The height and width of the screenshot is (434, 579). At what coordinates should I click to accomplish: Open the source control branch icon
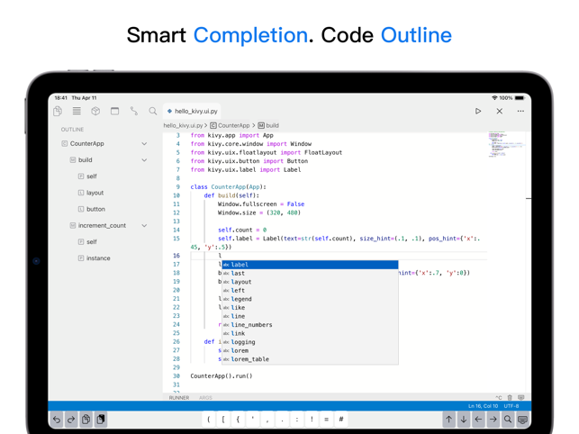[x=134, y=111]
